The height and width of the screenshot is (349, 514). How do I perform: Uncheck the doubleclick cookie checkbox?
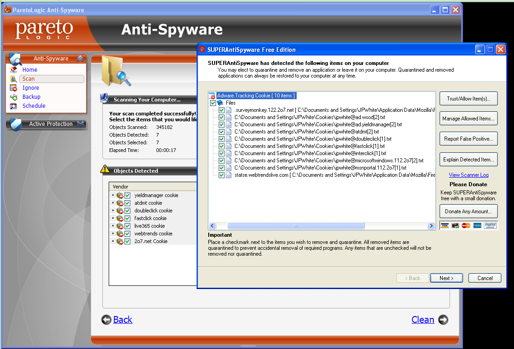(128, 211)
